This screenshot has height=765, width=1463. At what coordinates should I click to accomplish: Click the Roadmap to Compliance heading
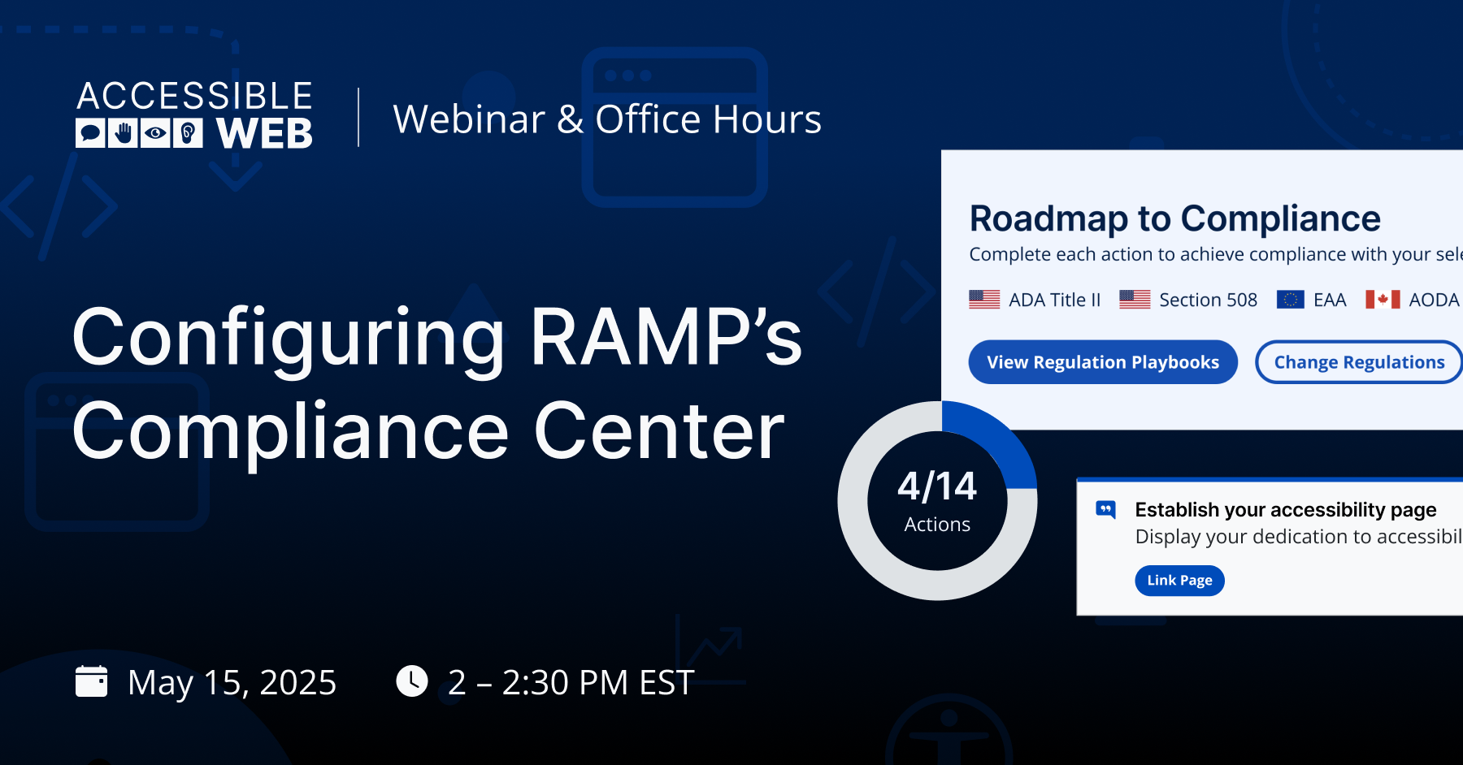pos(1174,218)
